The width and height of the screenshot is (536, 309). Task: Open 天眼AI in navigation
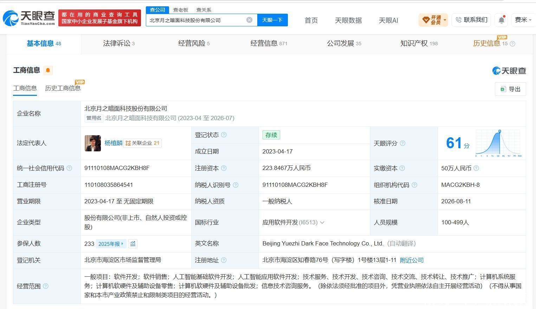click(388, 20)
